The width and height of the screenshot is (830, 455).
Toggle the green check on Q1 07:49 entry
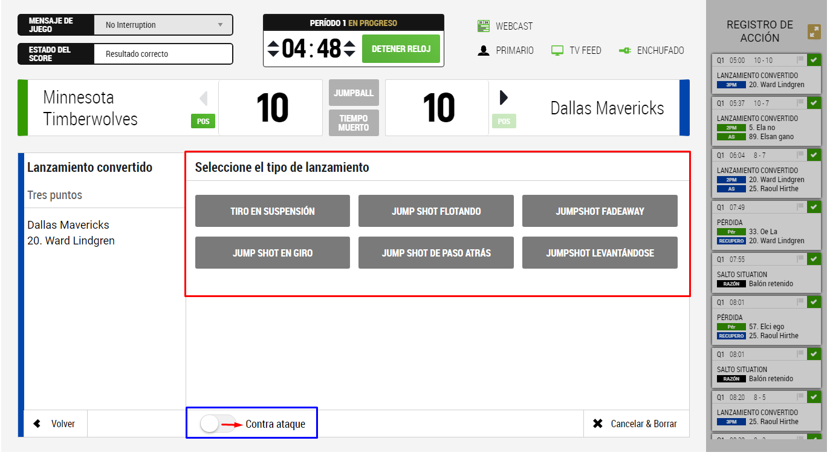(814, 207)
